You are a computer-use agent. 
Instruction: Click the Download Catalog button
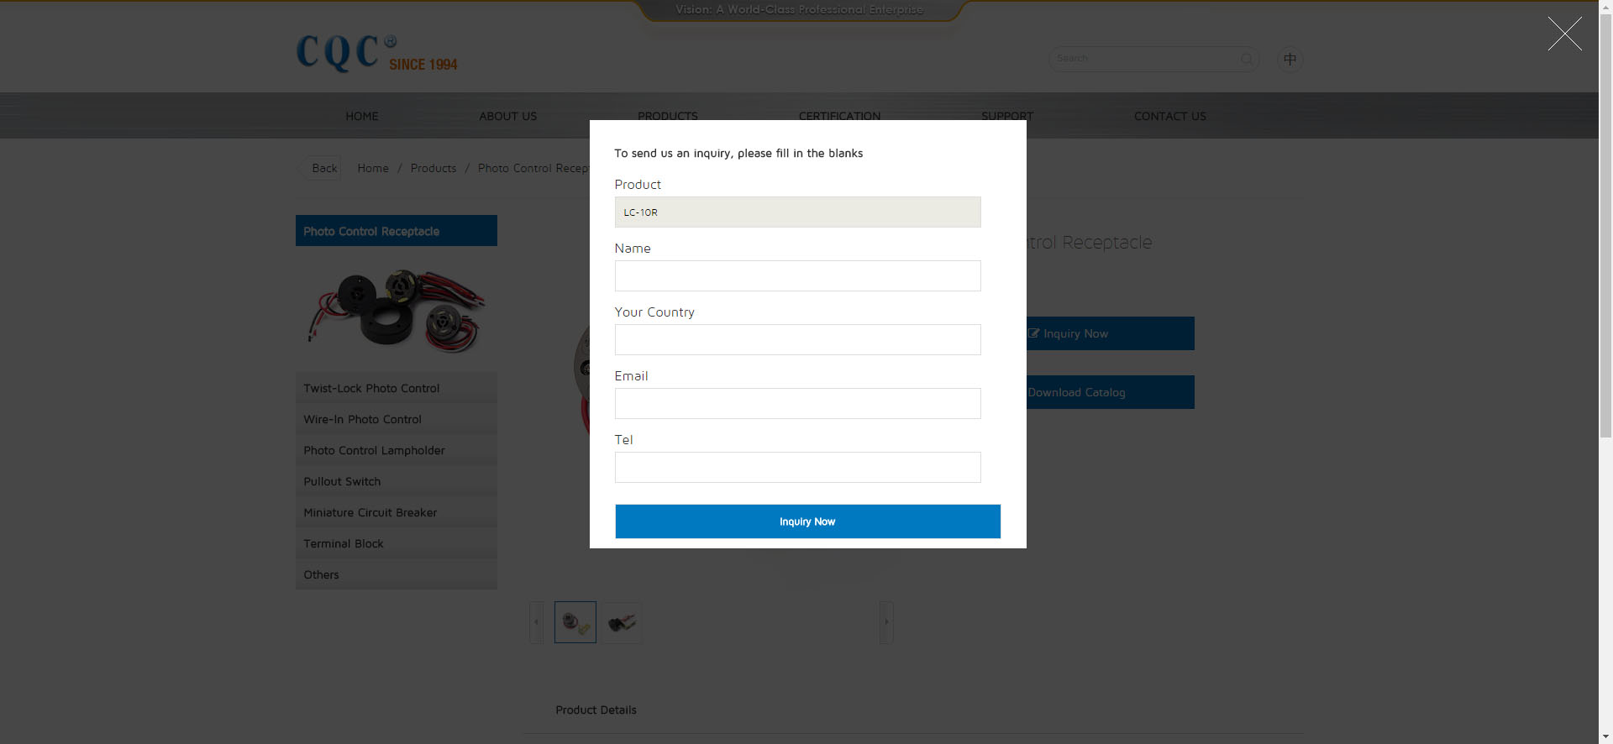click(1109, 392)
